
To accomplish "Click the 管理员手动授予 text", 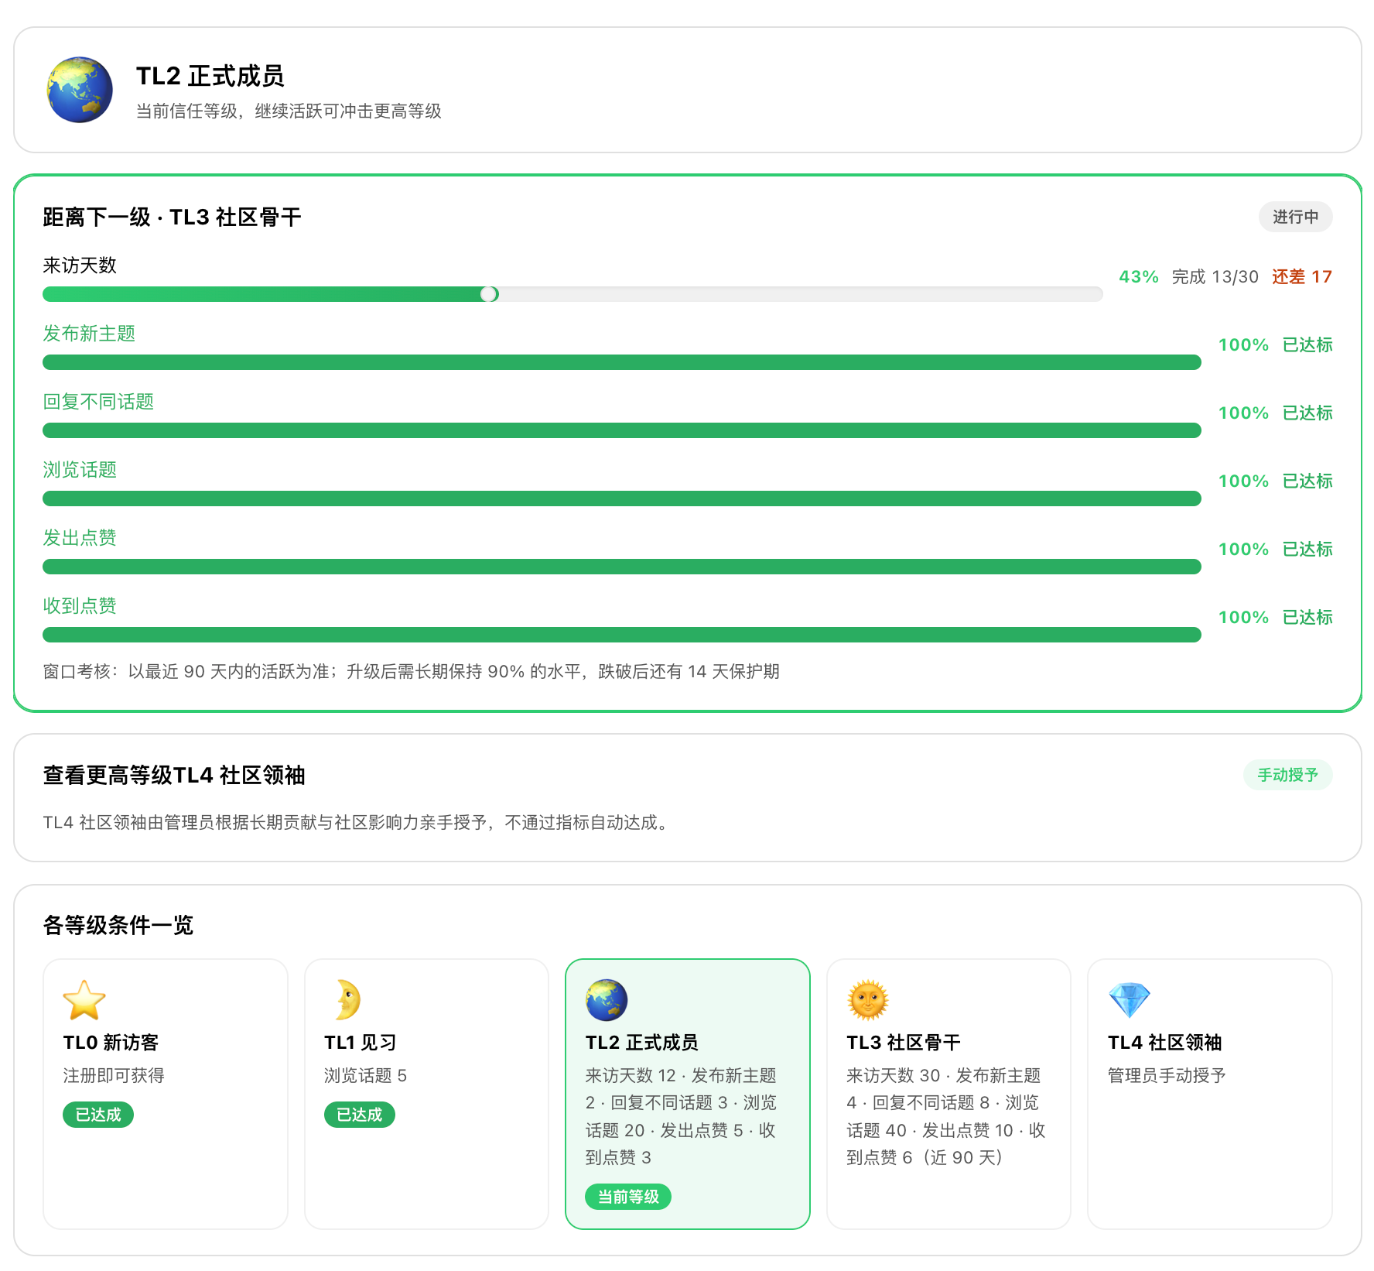I will [1167, 1075].
